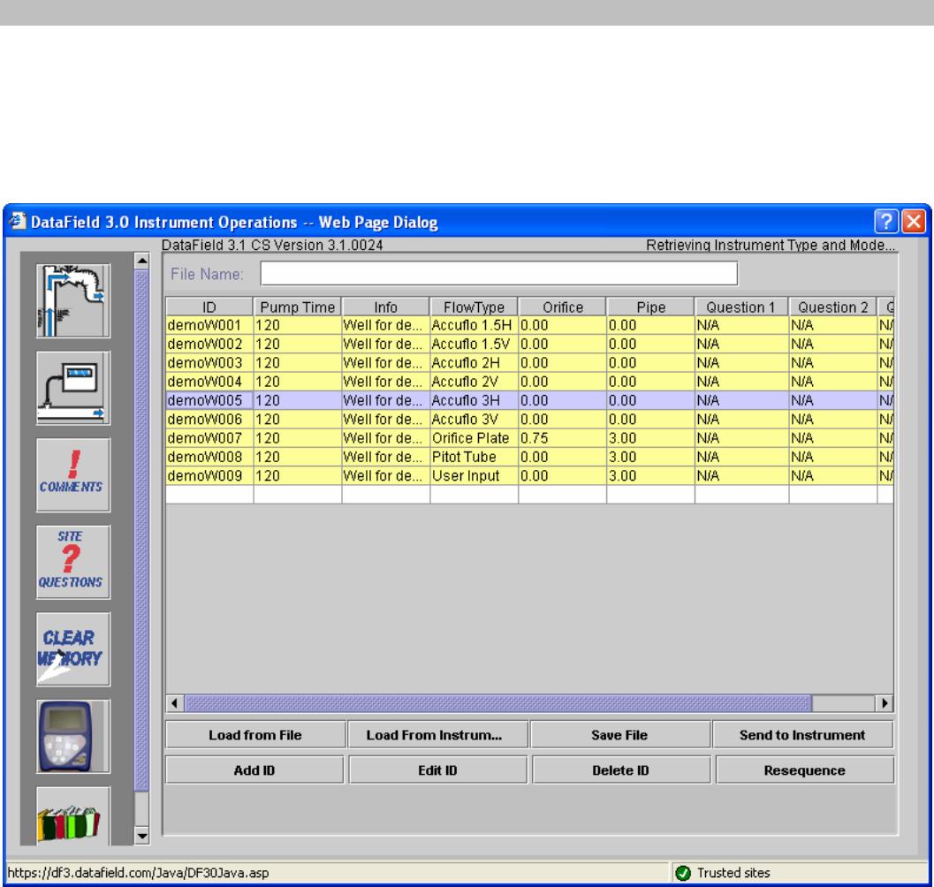This screenshot has height=887, width=934.
Task: Click the Clear Memory icon
Action: click(x=73, y=648)
